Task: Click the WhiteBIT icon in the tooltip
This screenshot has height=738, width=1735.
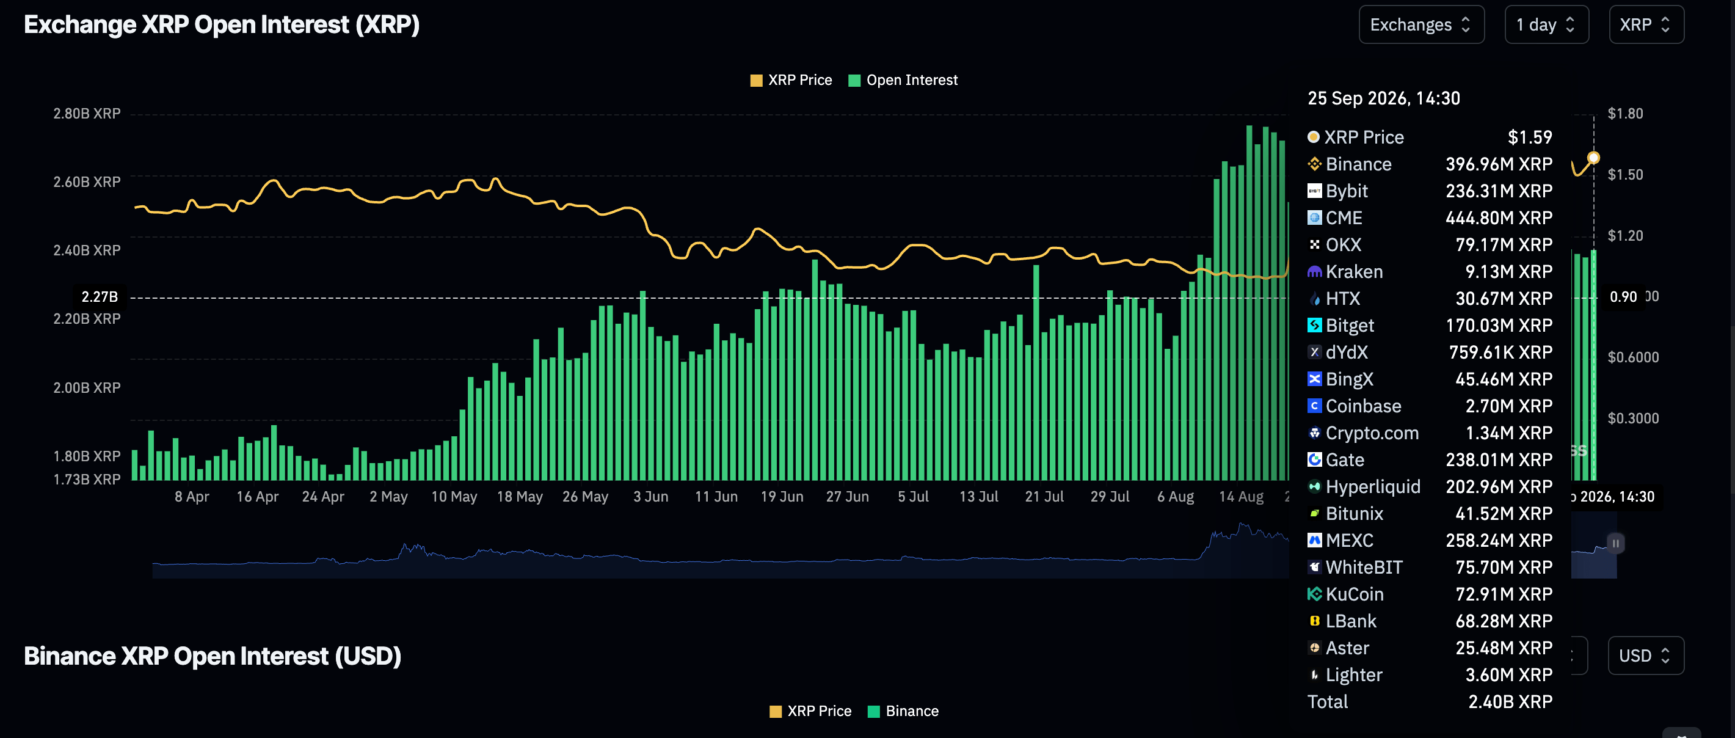Action: coord(1314,568)
